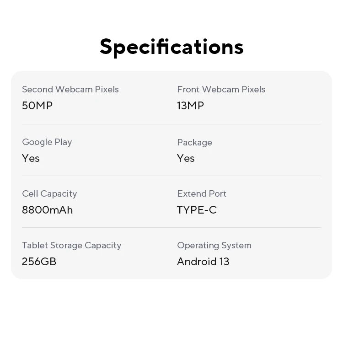Select the Google Play label
The image size is (343, 343).
[47, 142]
